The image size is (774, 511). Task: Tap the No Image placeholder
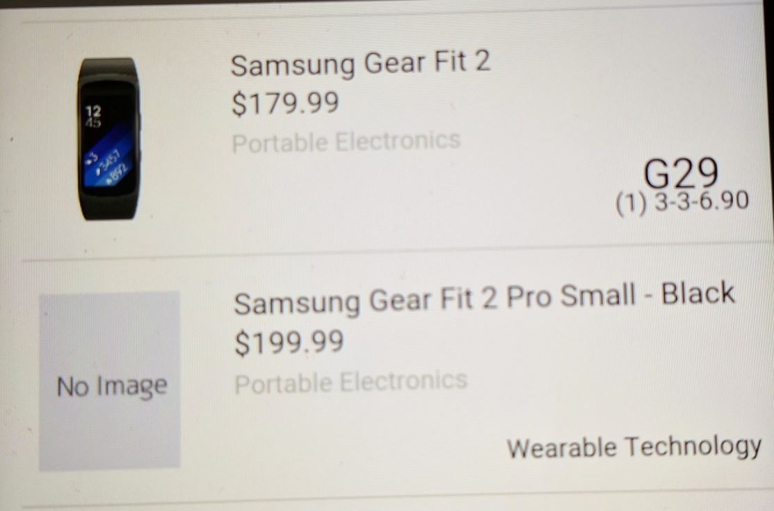(x=110, y=381)
